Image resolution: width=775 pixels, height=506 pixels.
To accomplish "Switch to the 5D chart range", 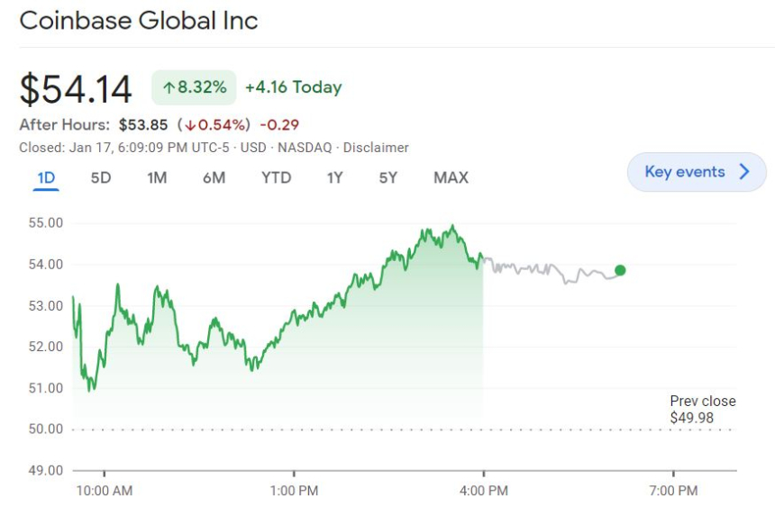I will [101, 177].
